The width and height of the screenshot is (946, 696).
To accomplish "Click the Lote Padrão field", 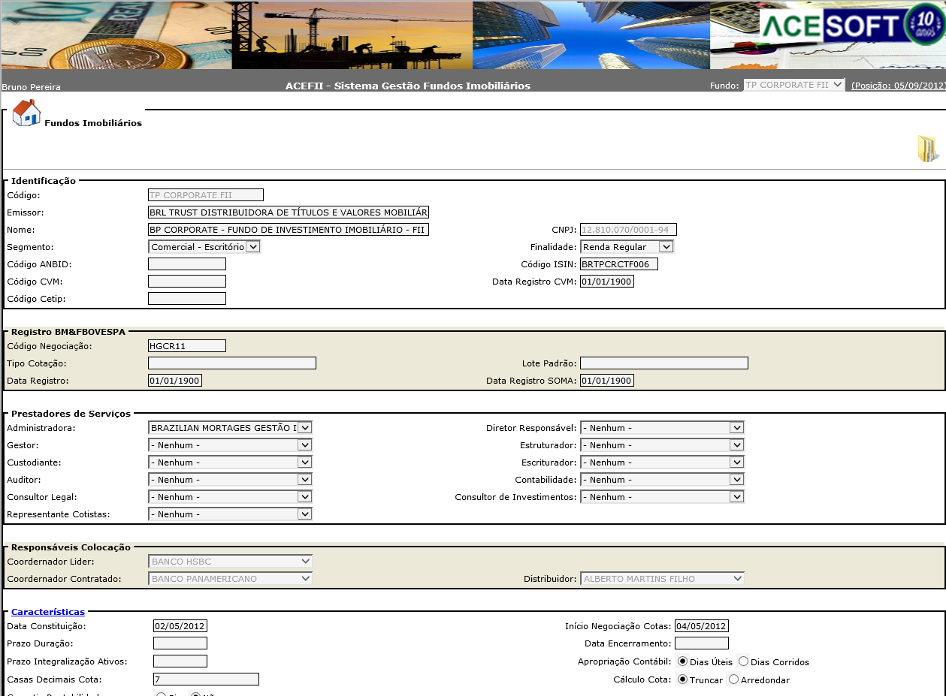I will click(664, 363).
